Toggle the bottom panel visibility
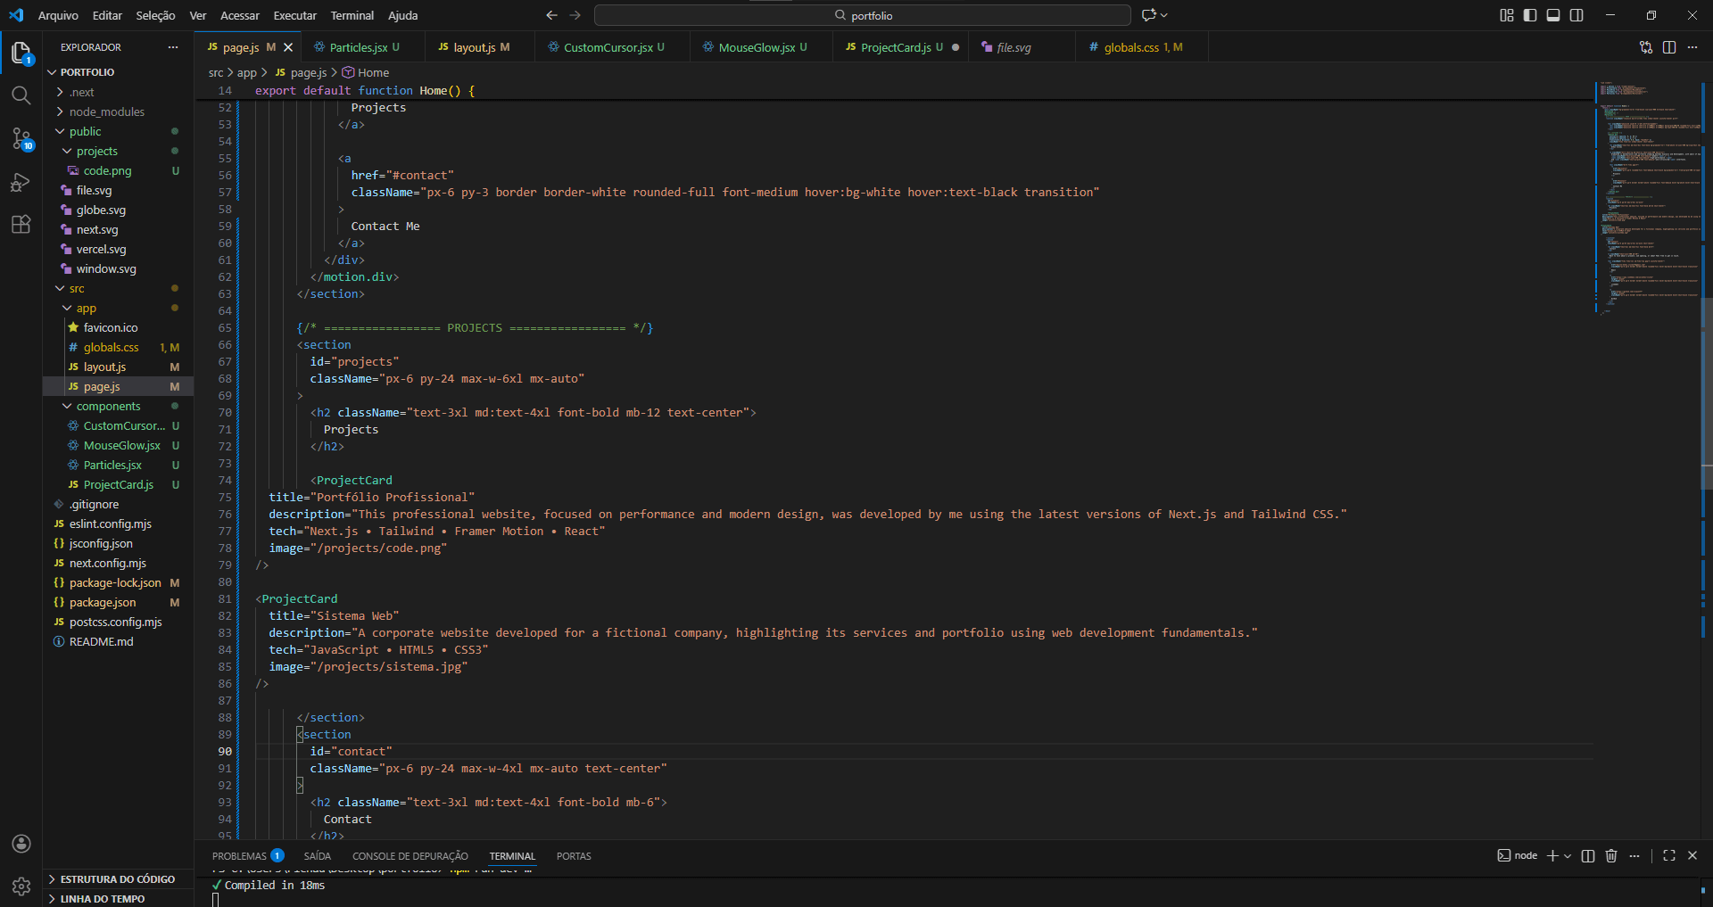This screenshot has height=907, width=1713. click(x=1553, y=15)
